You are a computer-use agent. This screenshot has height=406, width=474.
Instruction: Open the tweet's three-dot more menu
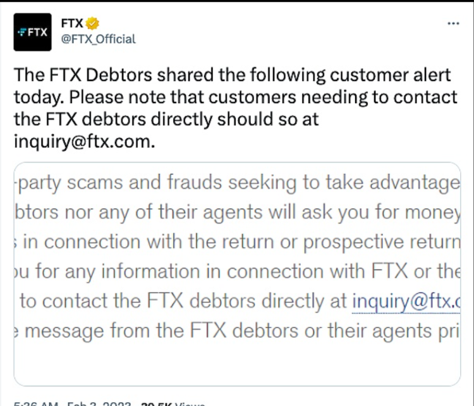tap(453, 23)
